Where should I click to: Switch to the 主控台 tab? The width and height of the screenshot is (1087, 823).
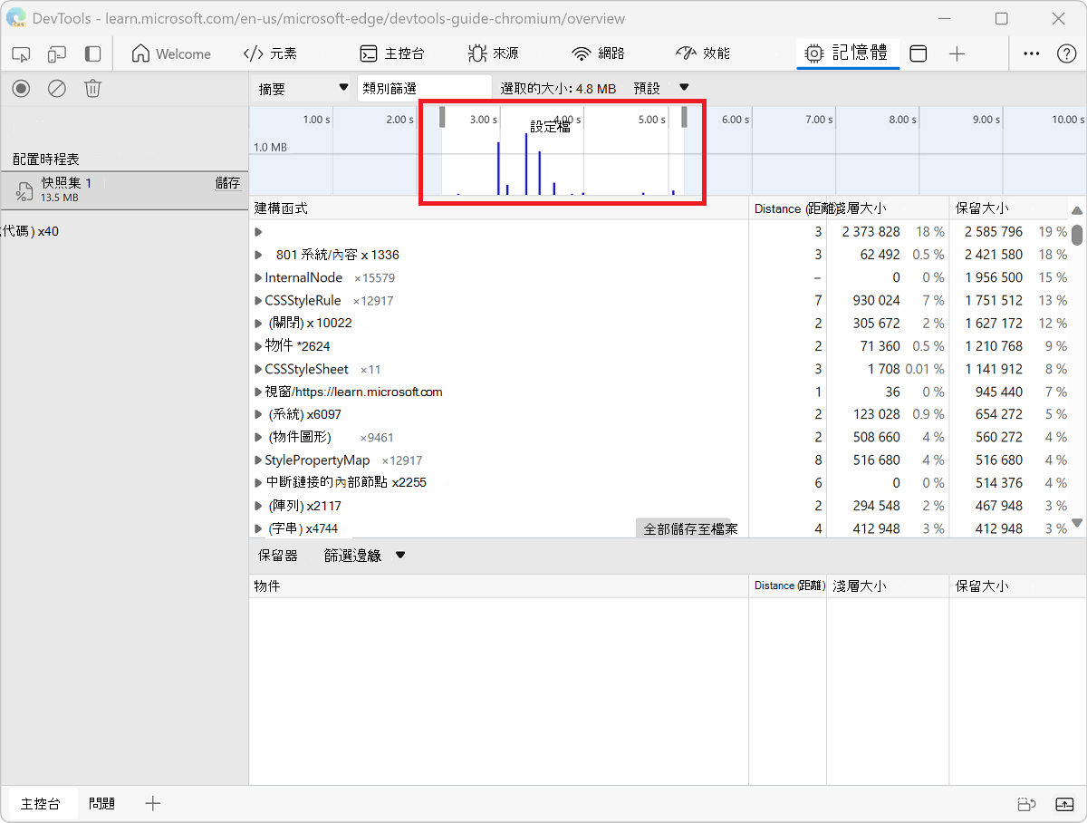pos(391,54)
